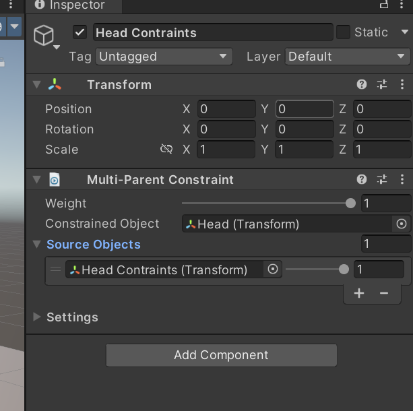Enable the Static checkbox

tap(343, 32)
